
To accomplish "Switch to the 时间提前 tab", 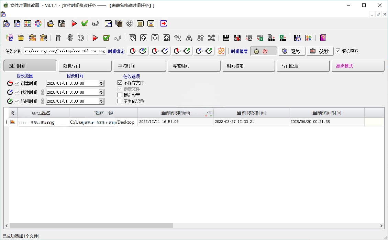I will coord(249,66).
